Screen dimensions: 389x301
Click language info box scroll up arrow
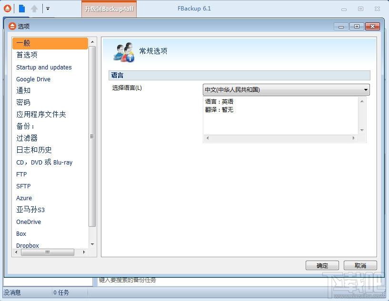(362, 101)
